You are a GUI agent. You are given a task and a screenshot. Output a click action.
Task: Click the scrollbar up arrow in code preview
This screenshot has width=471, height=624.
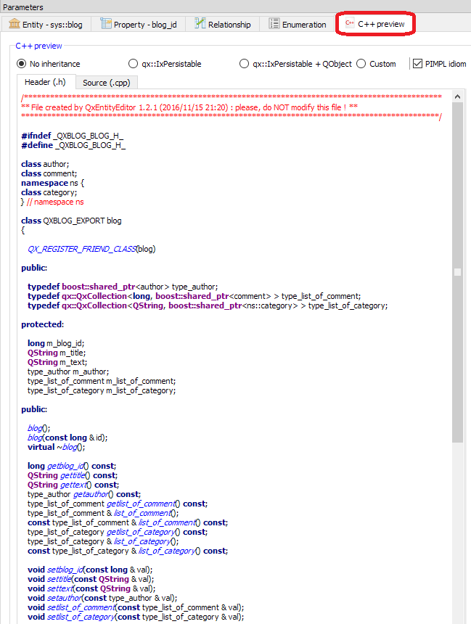pos(457,97)
